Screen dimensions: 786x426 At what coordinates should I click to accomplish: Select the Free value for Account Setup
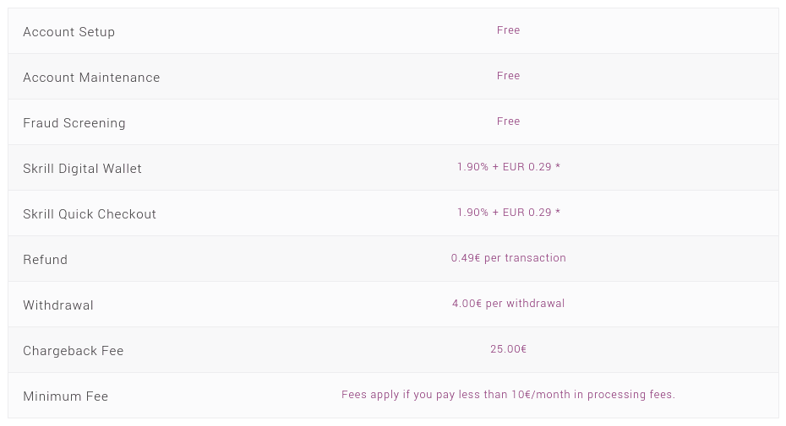(508, 30)
